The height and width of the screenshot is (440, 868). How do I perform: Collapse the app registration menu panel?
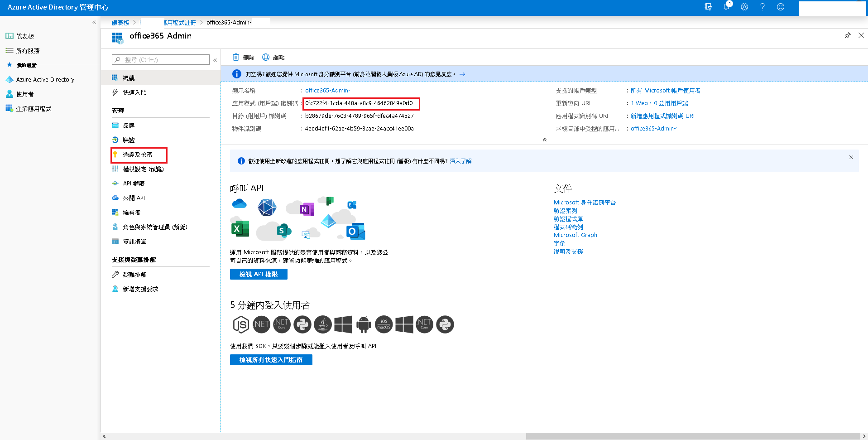click(215, 60)
